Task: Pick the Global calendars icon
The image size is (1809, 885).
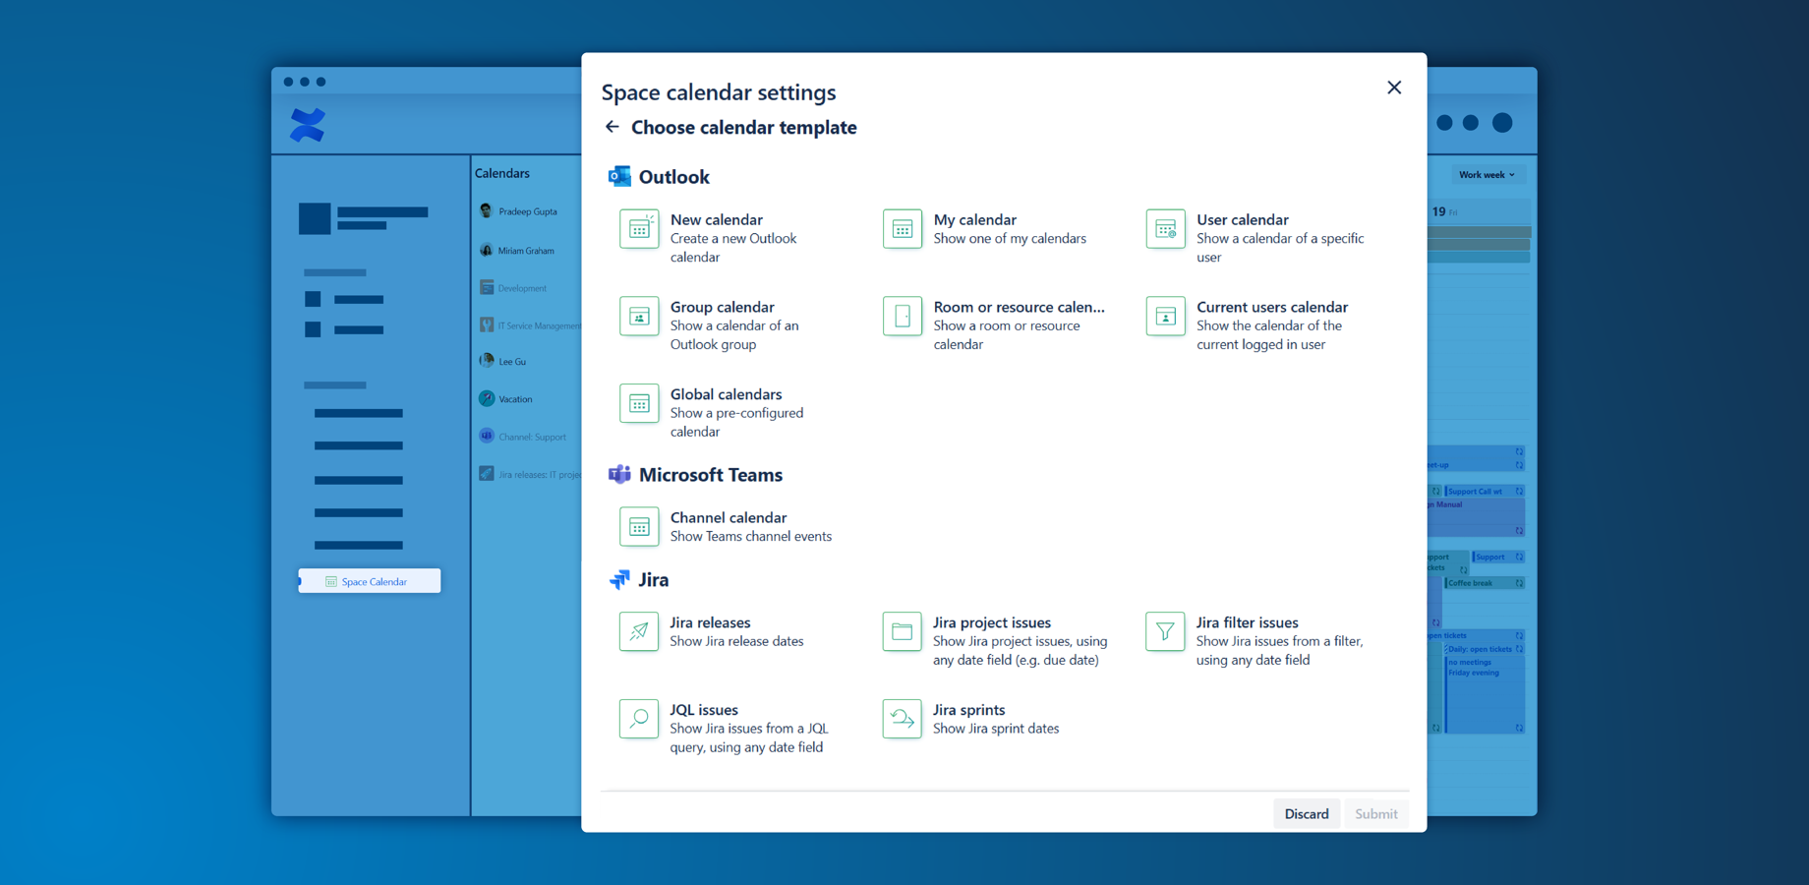Action: [639, 403]
